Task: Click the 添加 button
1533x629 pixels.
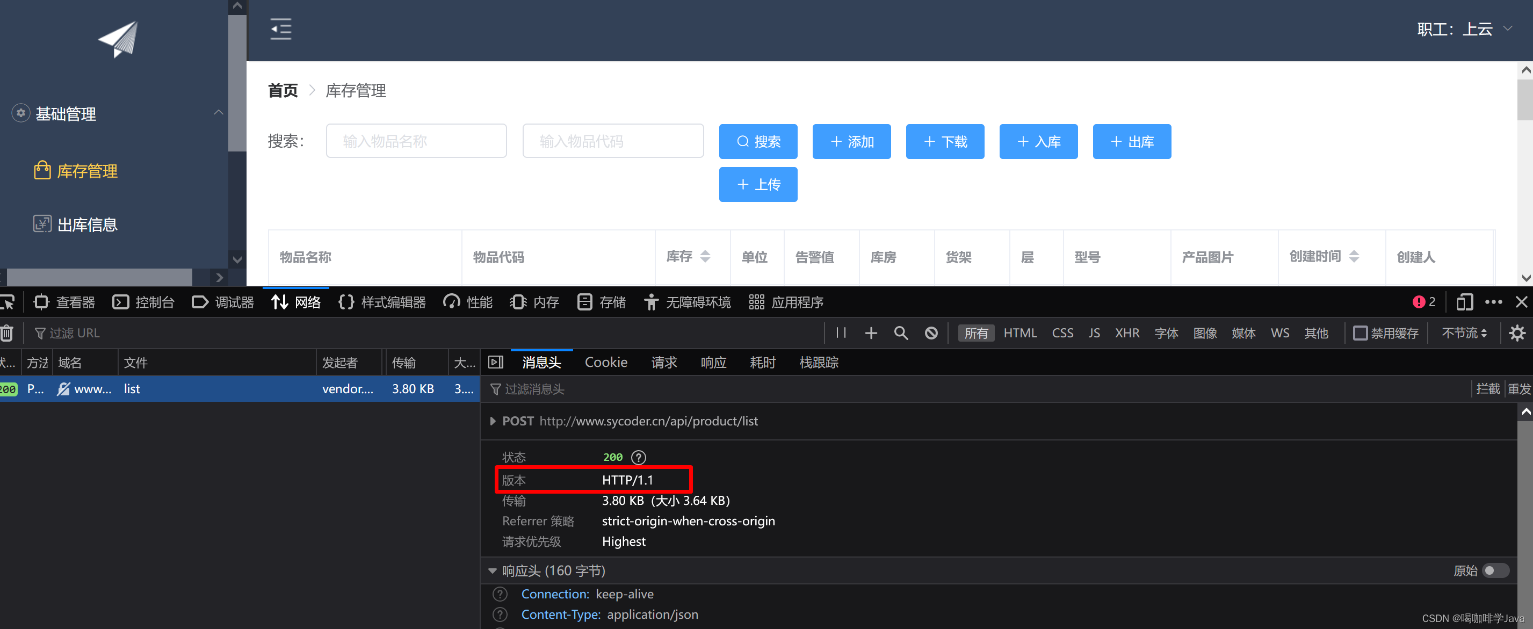Action: point(851,142)
